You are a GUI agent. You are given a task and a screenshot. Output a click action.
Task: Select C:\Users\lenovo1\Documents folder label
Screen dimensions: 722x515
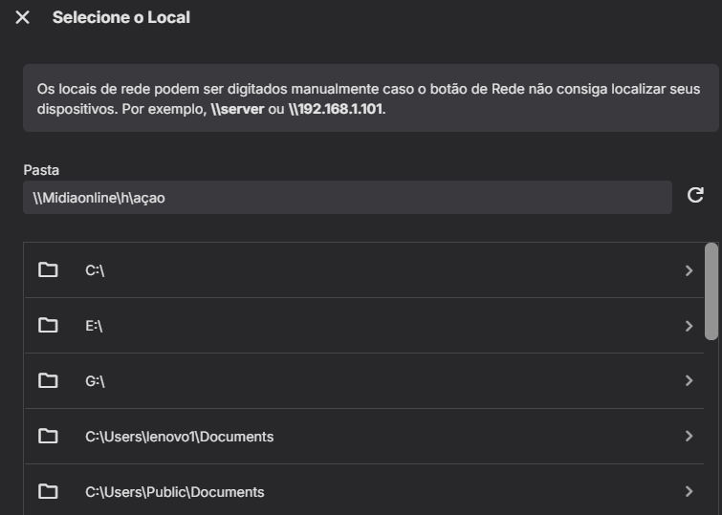pyautogui.click(x=179, y=437)
